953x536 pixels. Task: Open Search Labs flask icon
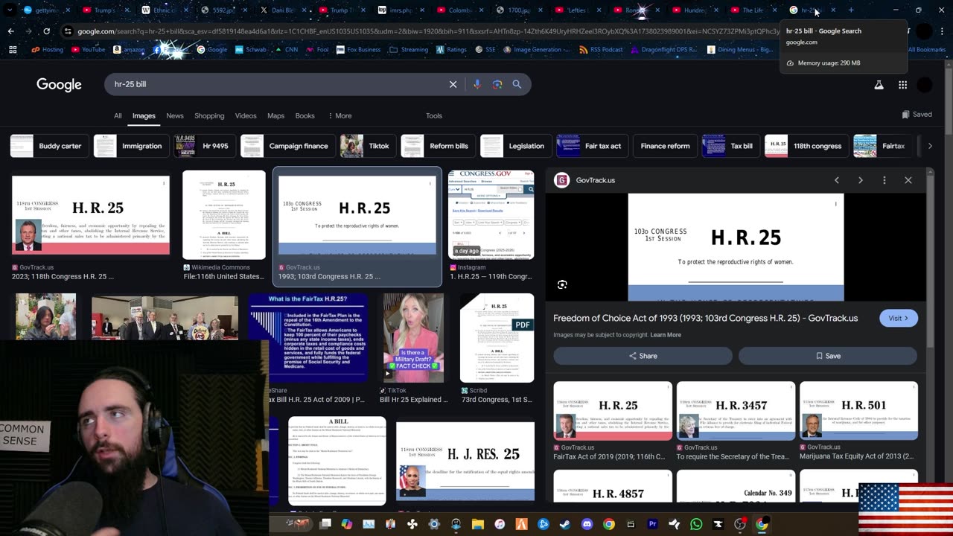pos(879,85)
